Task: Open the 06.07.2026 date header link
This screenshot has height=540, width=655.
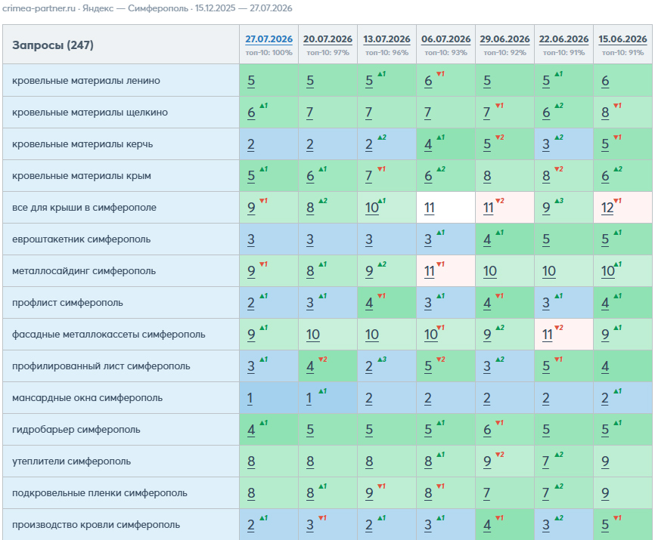Action: (x=445, y=39)
